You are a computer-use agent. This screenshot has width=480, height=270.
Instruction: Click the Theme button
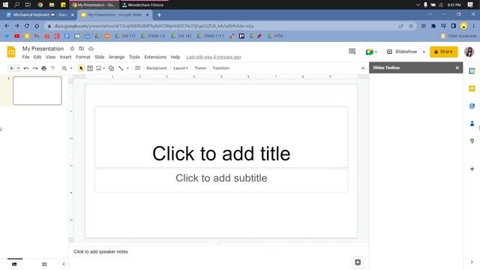pyautogui.click(x=200, y=68)
